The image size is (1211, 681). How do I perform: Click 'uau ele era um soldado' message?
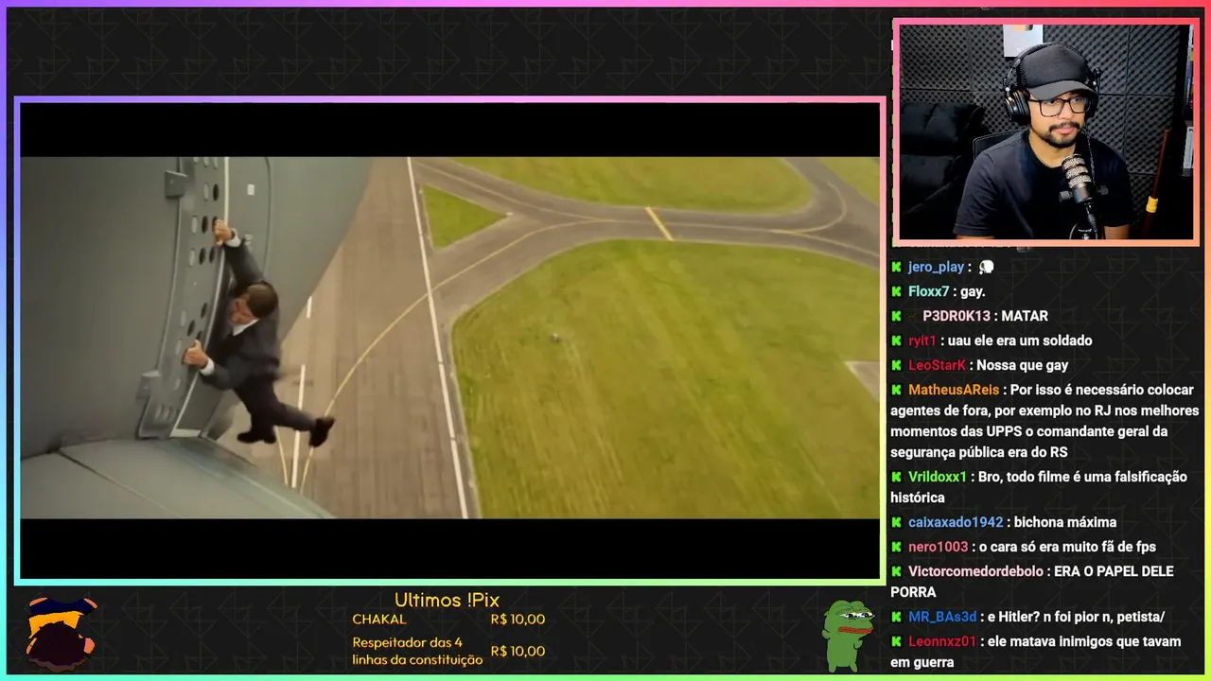[1020, 340]
